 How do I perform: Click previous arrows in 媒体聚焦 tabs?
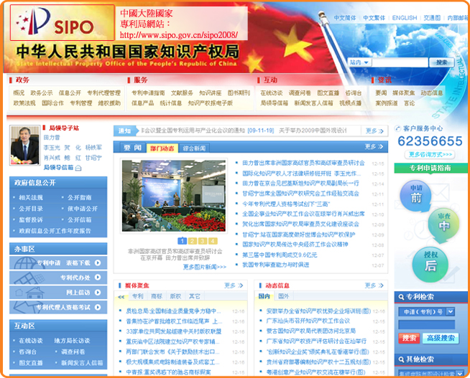click(x=121, y=297)
